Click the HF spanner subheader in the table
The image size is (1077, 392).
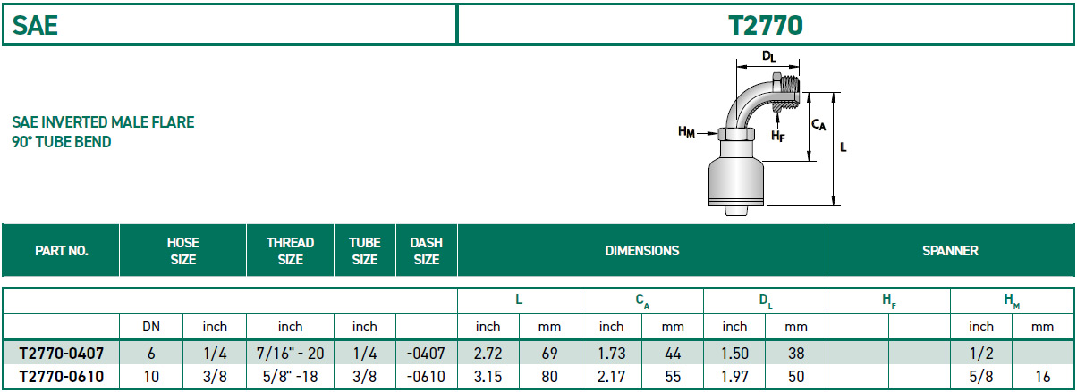[889, 302]
